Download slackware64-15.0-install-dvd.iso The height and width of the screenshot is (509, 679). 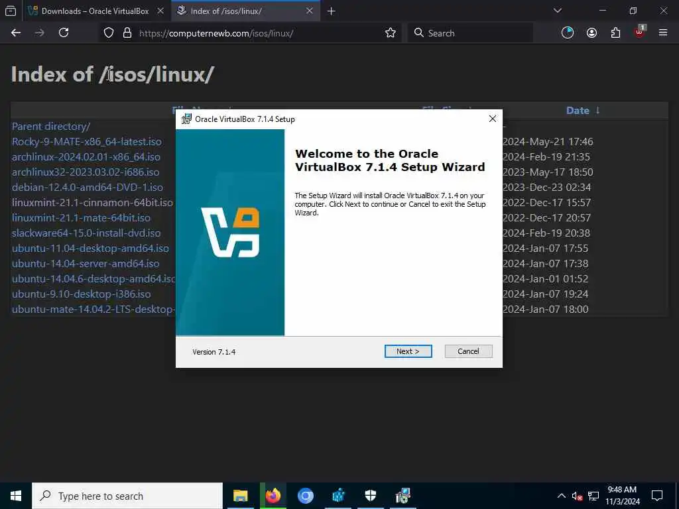click(x=86, y=233)
